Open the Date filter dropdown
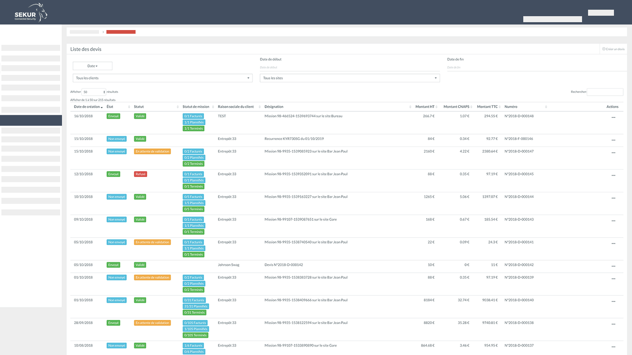 click(x=93, y=66)
